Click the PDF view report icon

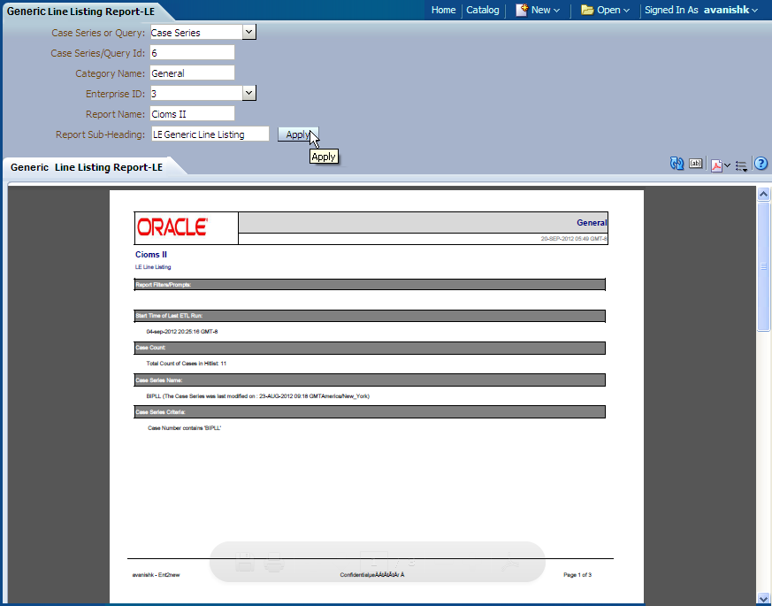pyautogui.click(x=716, y=165)
